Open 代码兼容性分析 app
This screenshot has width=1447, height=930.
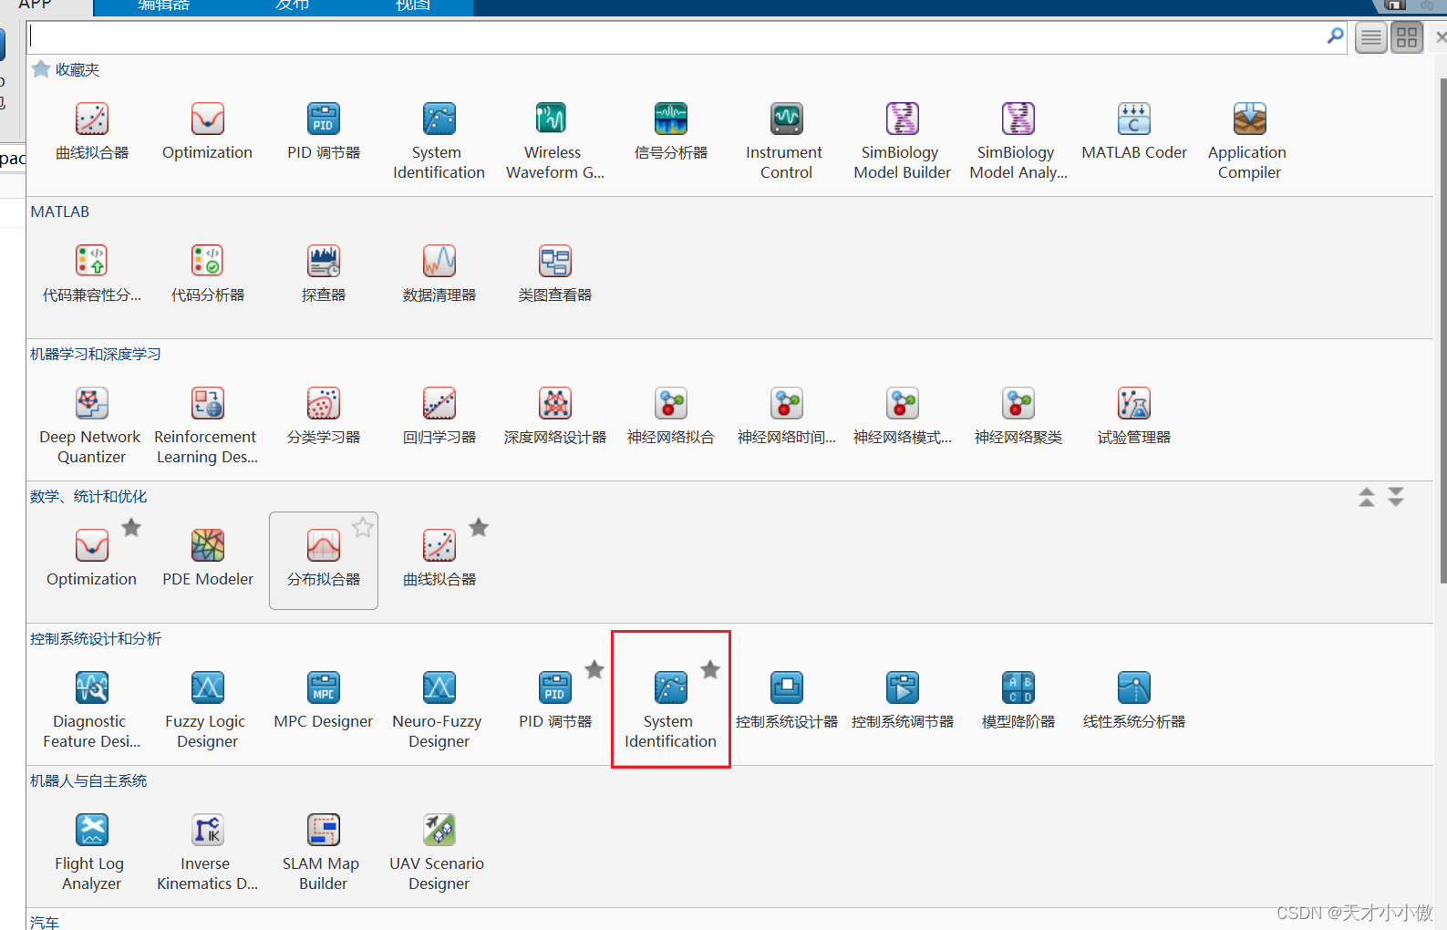pos(92,274)
